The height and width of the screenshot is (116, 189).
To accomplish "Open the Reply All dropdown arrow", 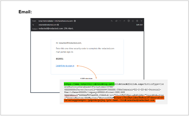I will coord(120,21).
